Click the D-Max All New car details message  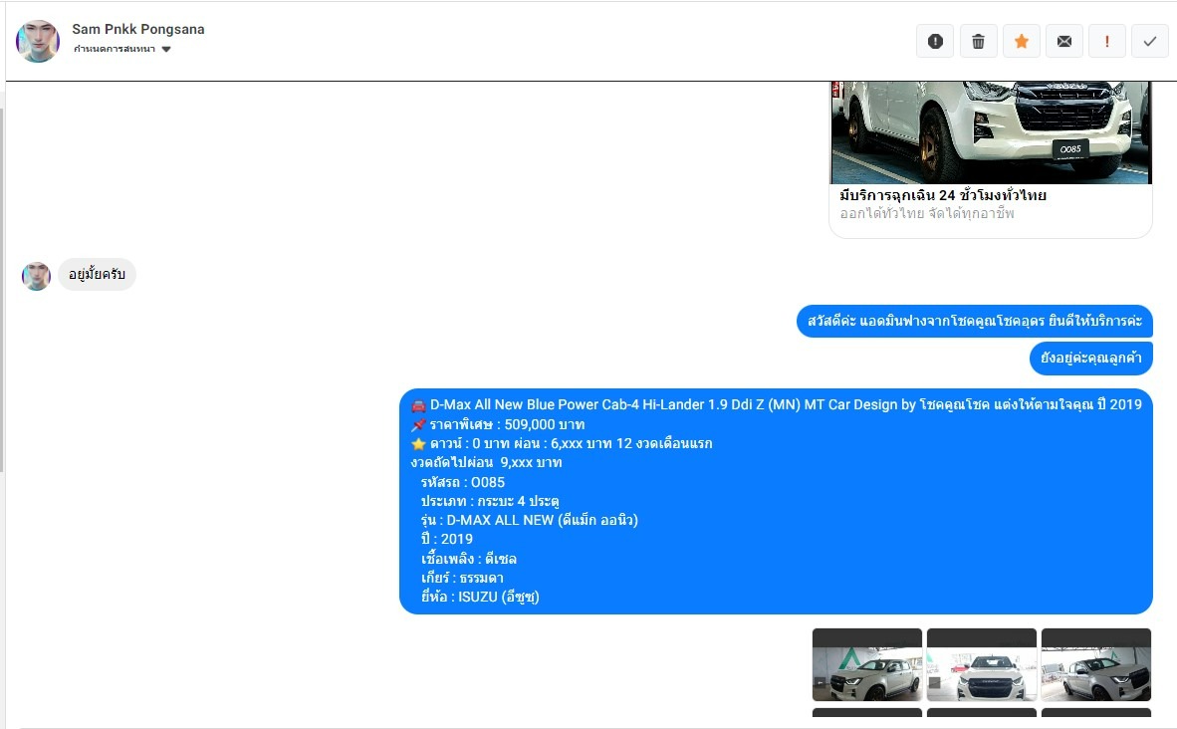click(x=776, y=501)
